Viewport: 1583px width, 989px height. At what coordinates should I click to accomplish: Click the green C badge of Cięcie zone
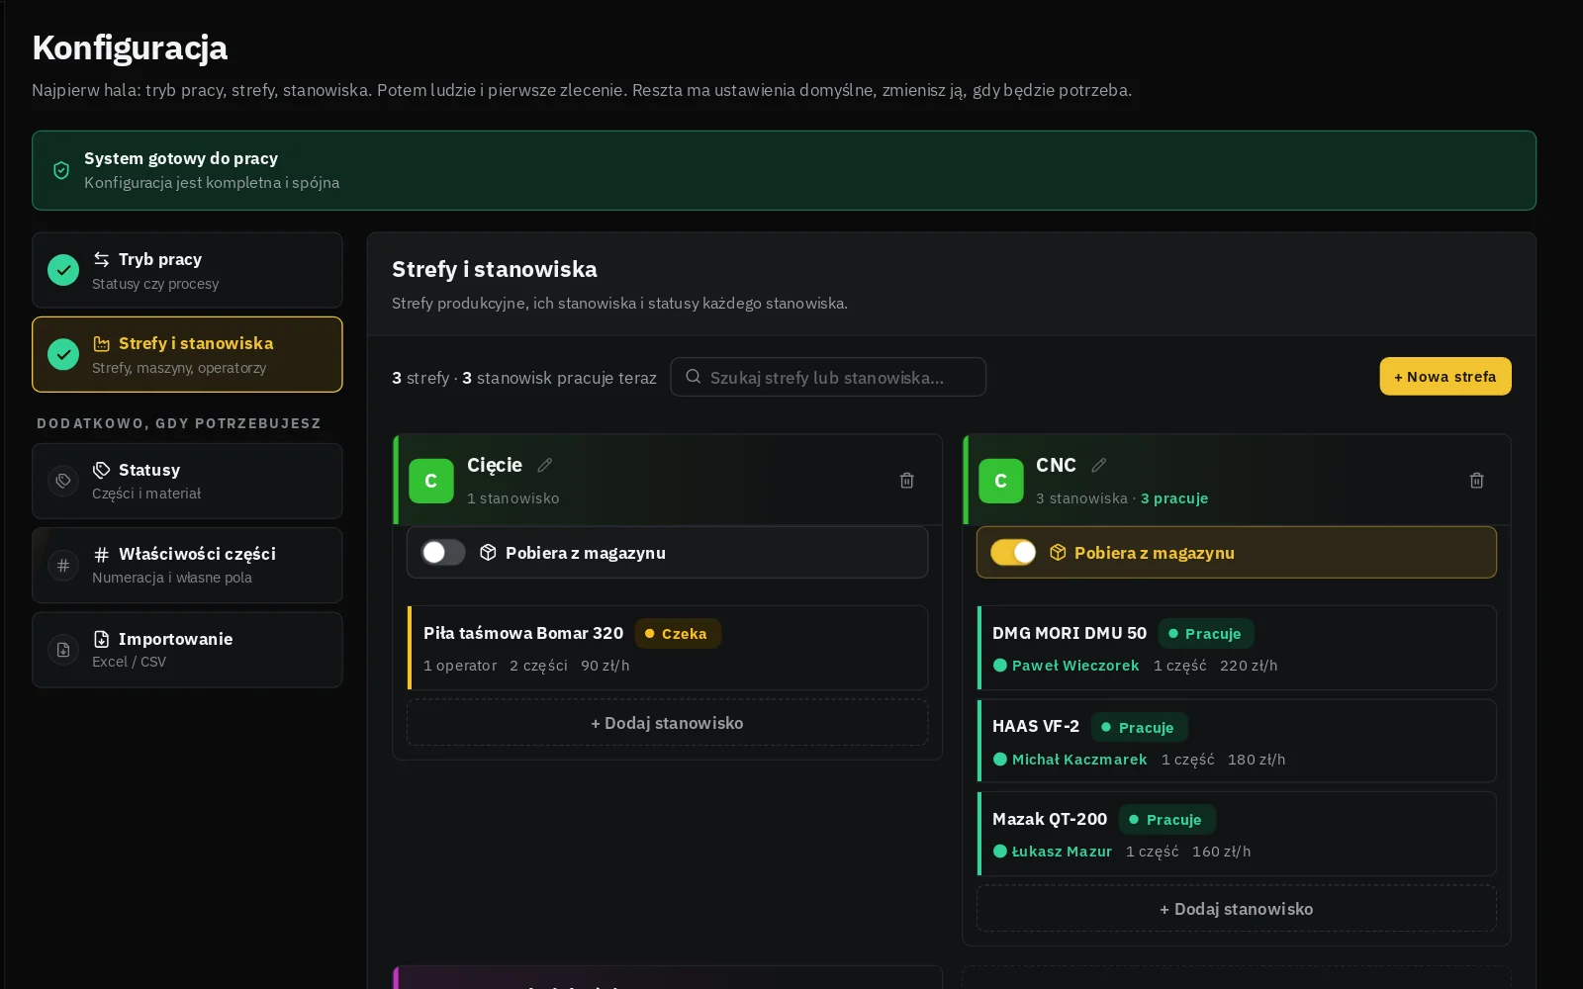tap(431, 481)
